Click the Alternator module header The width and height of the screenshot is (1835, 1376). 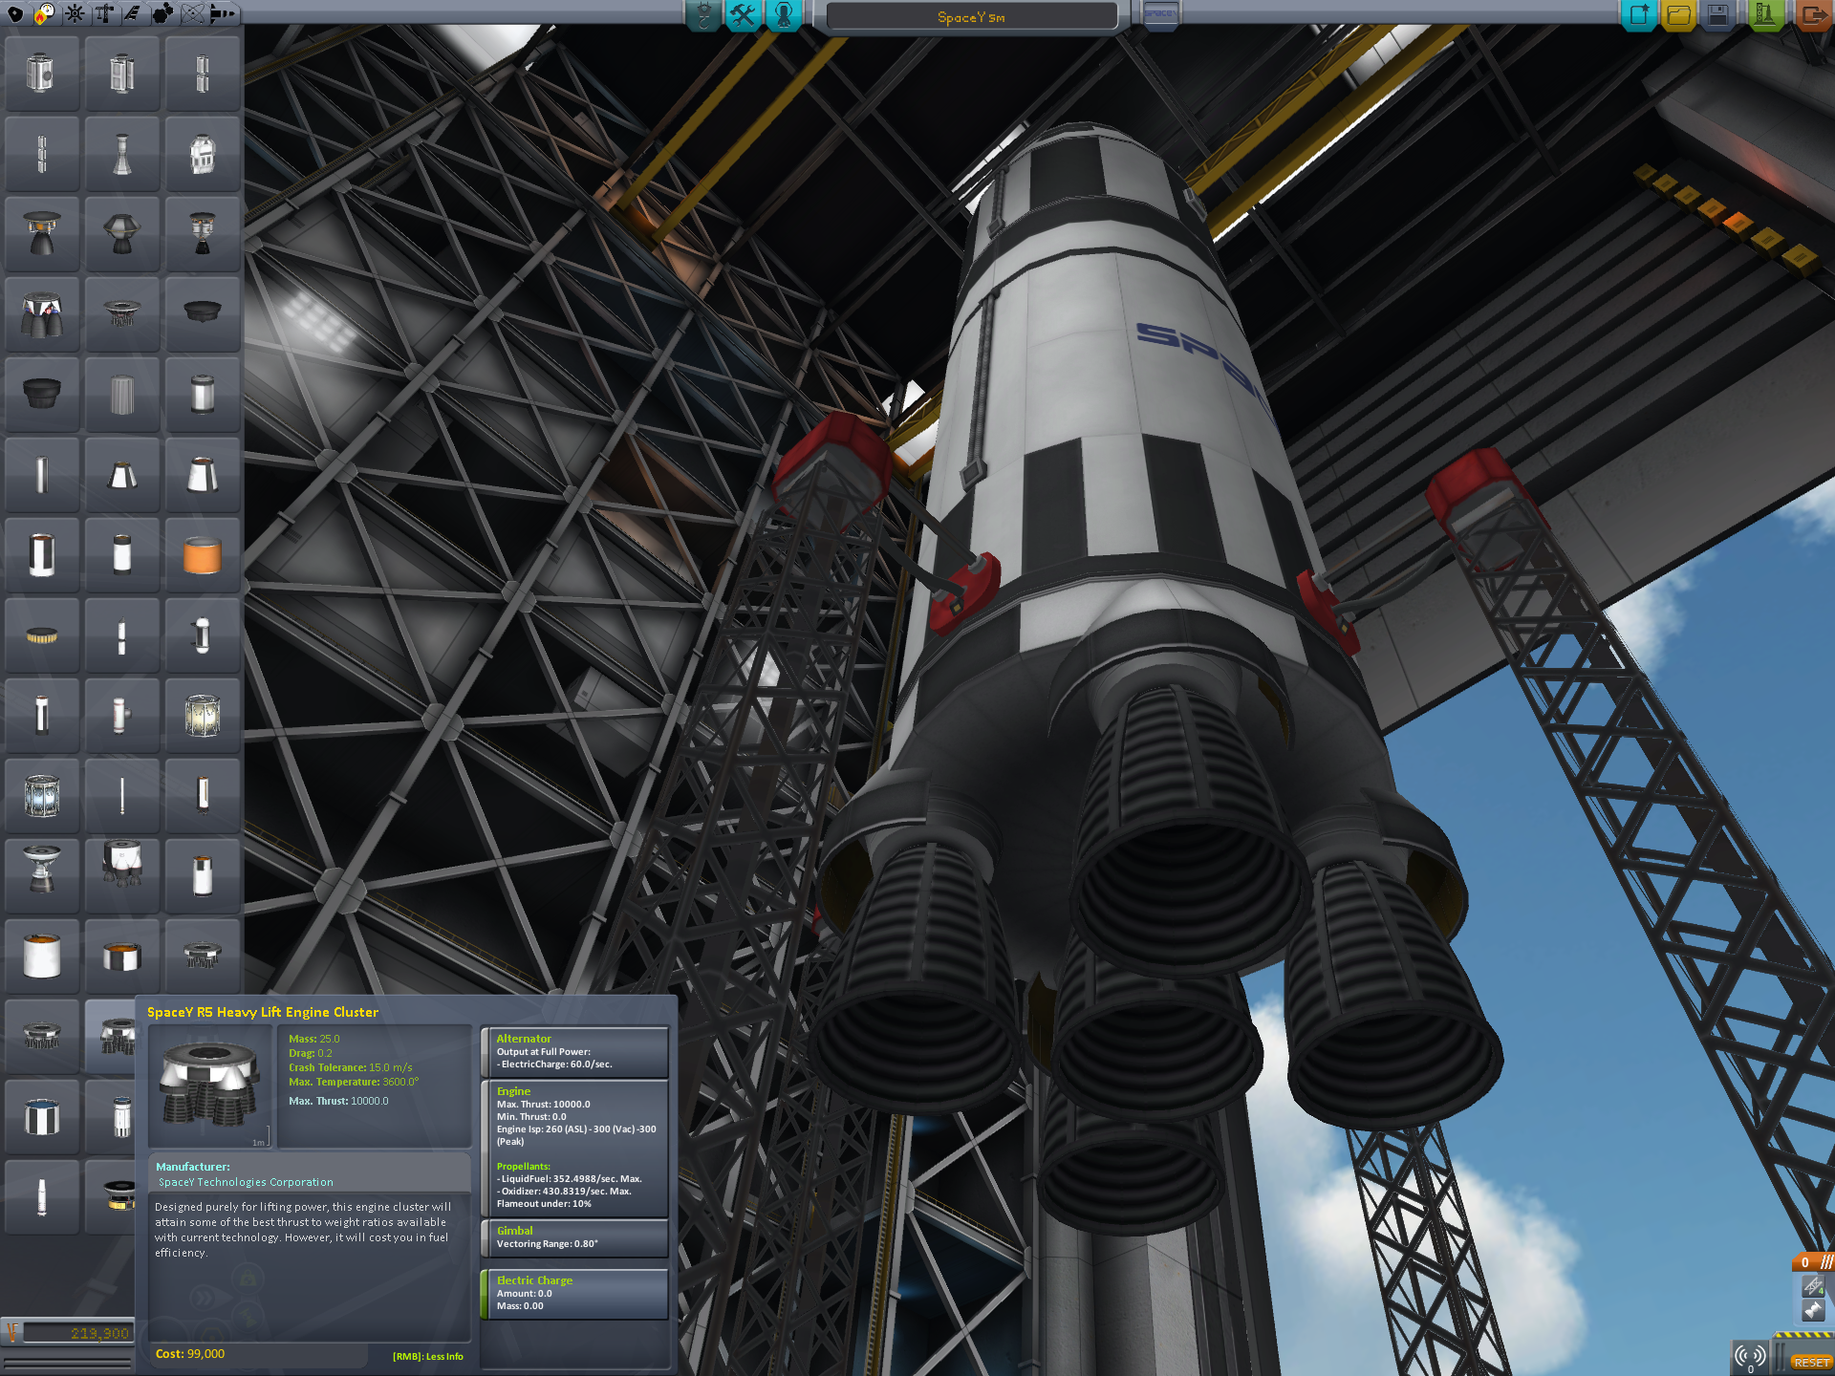[524, 1039]
